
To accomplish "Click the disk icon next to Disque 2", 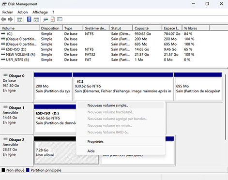I will tap(5, 139).
